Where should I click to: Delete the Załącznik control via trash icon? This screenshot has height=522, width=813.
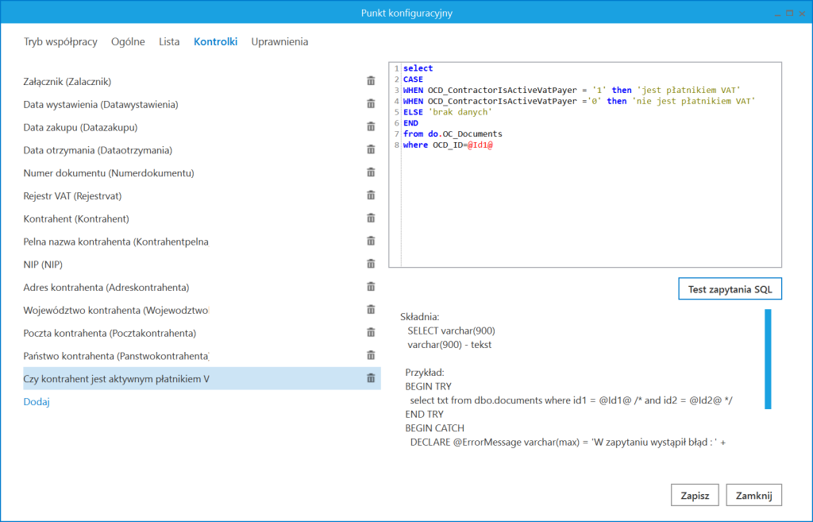pyautogui.click(x=370, y=79)
